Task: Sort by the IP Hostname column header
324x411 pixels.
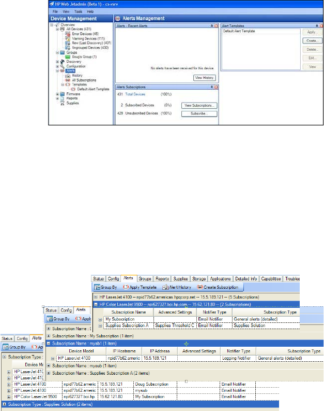Action: [x=124, y=351]
